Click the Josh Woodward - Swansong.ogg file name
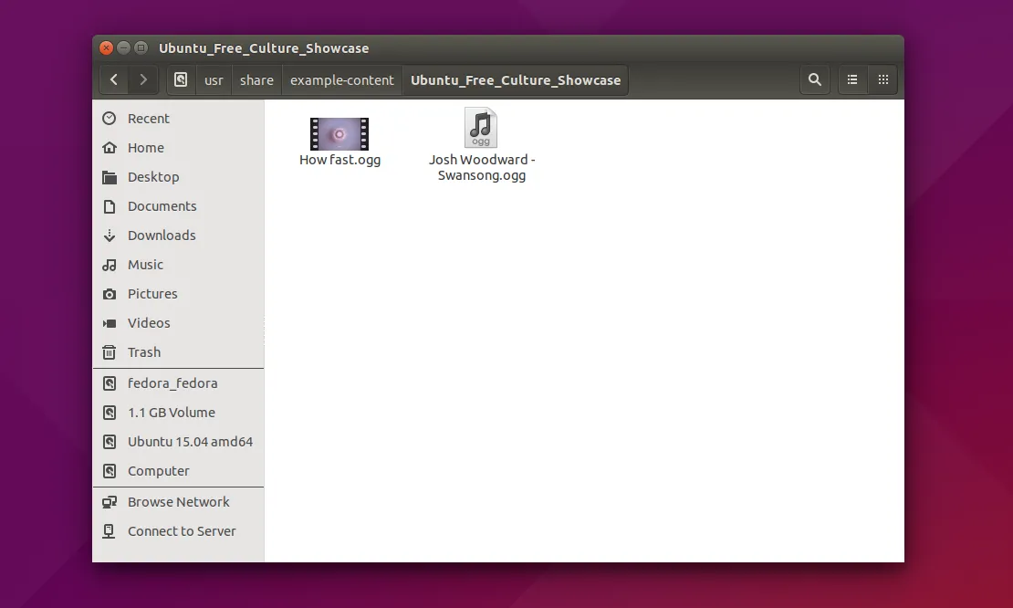Image resolution: width=1013 pixels, height=608 pixels. click(x=482, y=167)
